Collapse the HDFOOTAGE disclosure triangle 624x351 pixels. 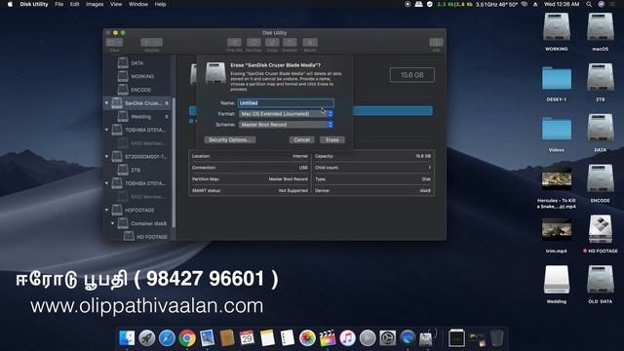point(106,210)
